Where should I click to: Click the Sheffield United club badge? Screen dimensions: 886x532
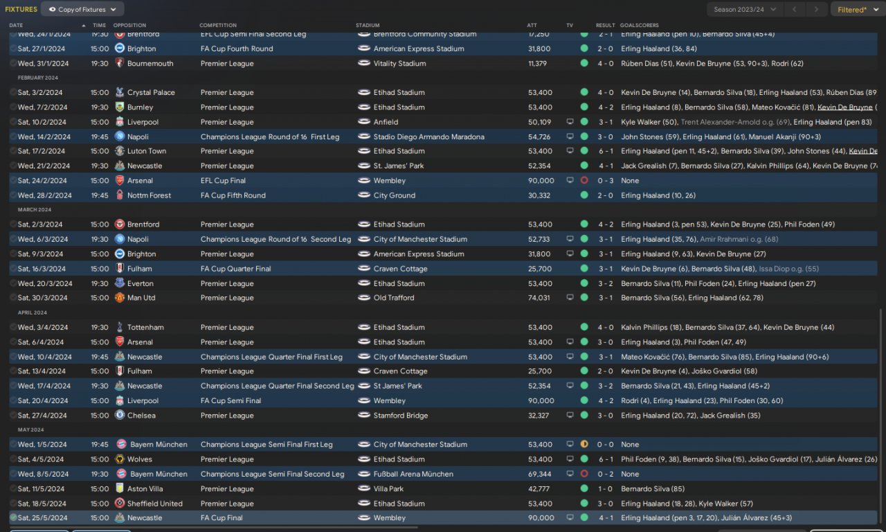pyautogui.click(x=120, y=504)
